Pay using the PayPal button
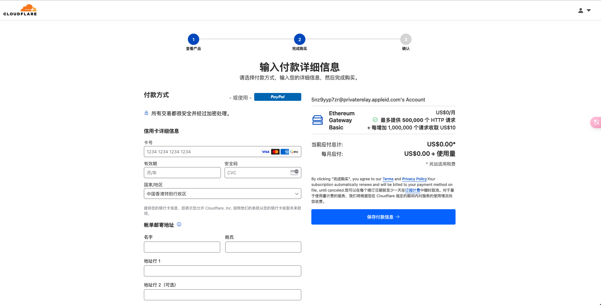601x305 pixels. click(x=277, y=97)
